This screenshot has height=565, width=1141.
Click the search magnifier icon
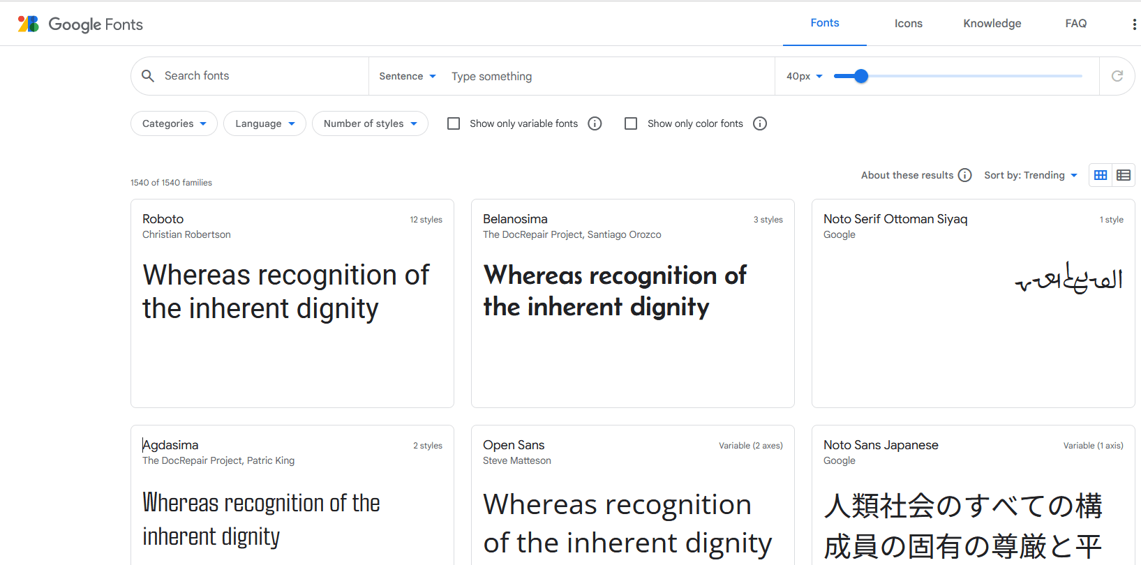(x=148, y=76)
